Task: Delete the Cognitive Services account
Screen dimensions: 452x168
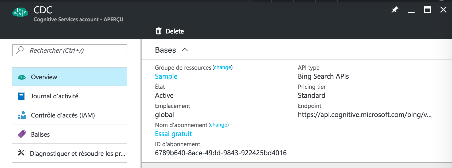Action: click(170, 31)
